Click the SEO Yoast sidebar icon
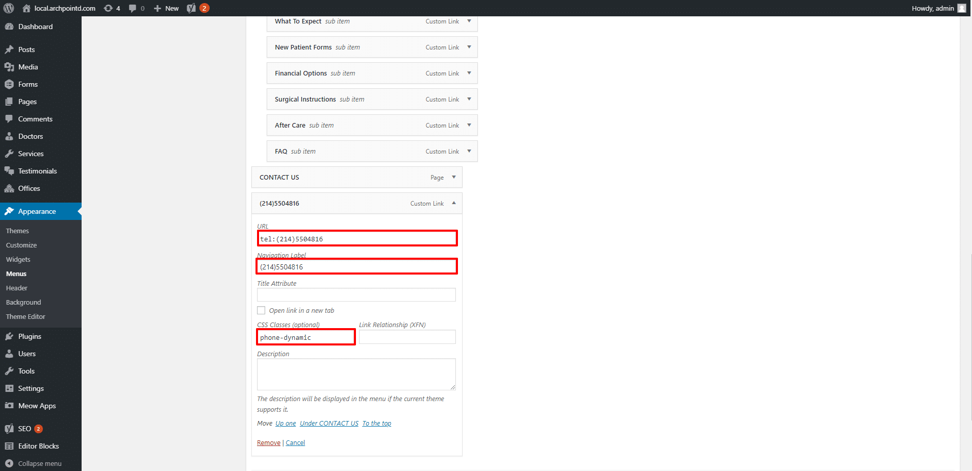The width and height of the screenshot is (972, 471). coord(9,429)
